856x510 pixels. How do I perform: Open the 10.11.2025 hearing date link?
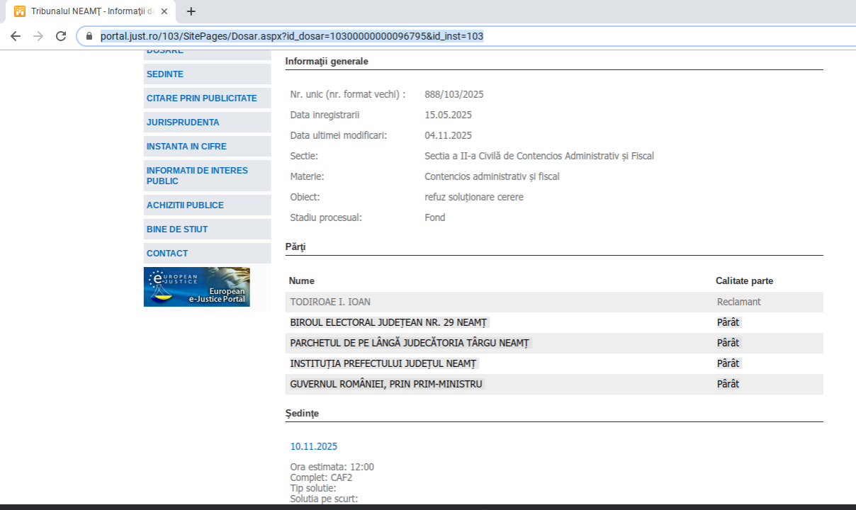[314, 446]
